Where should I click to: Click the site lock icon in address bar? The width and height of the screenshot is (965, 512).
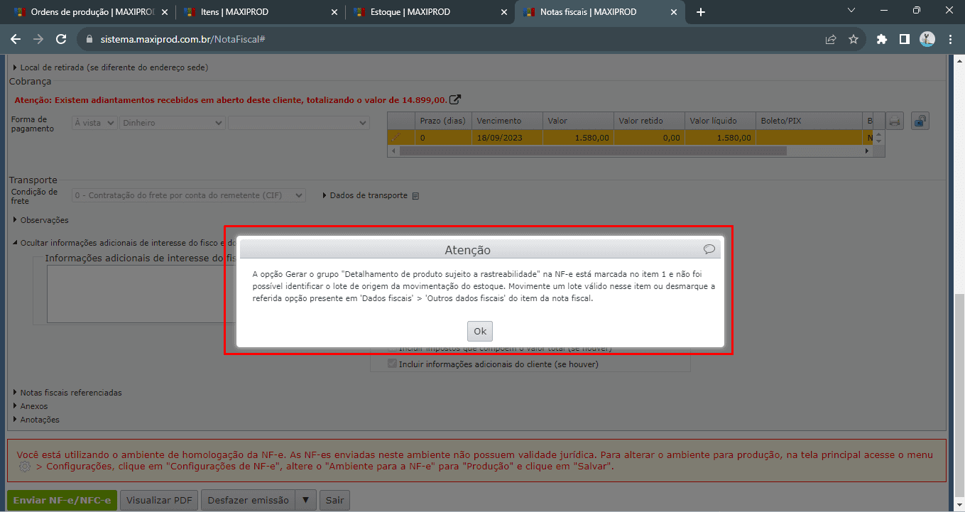point(89,40)
